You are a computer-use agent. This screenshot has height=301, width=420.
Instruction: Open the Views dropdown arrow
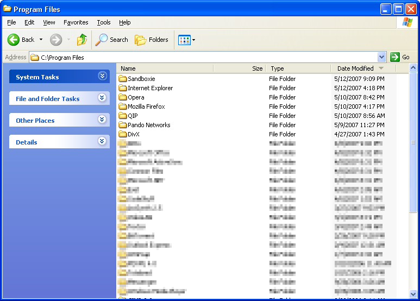tap(193, 40)
